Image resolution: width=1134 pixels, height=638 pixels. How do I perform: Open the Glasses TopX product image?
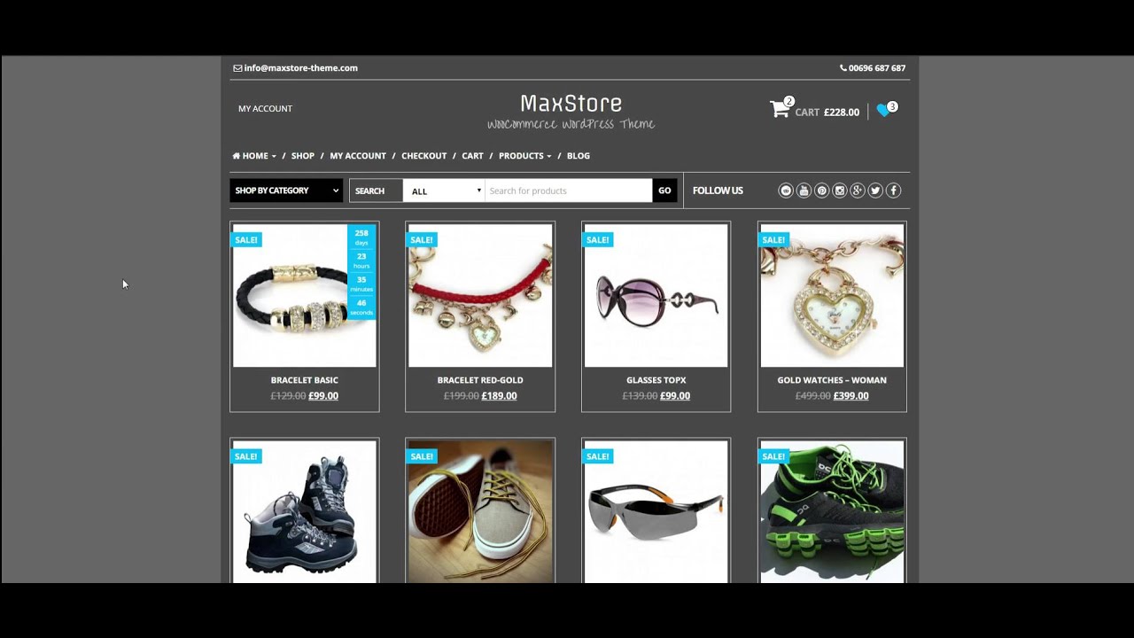[656, 295]
